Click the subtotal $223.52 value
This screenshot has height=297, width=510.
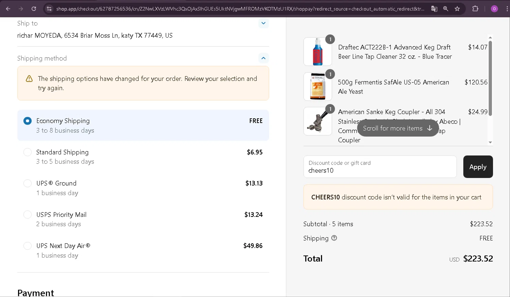coord(481,224)
